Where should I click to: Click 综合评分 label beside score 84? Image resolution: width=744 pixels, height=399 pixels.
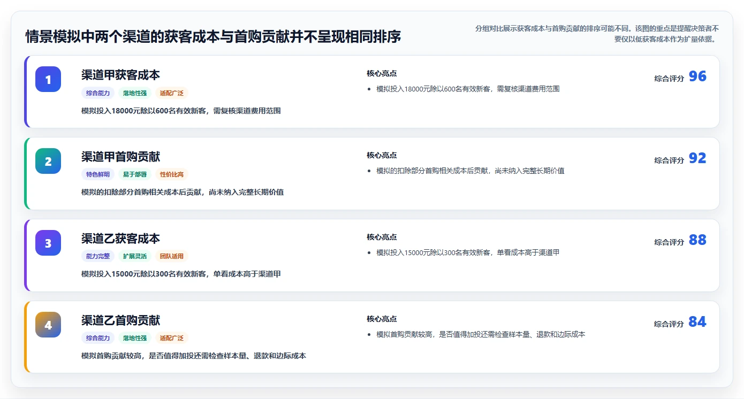point(669,324)
